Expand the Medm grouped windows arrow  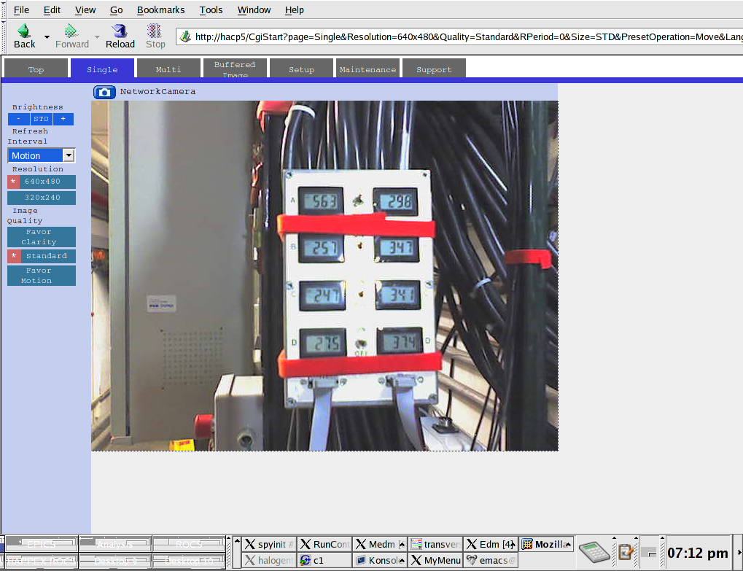coord(402,545)
